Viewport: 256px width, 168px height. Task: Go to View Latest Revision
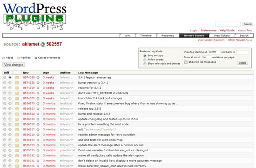pos(211,40)
